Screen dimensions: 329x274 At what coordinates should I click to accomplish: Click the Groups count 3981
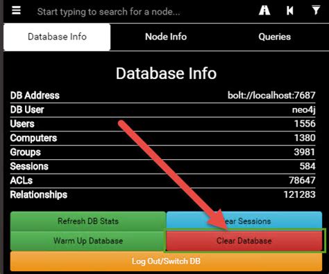point(305,152)
